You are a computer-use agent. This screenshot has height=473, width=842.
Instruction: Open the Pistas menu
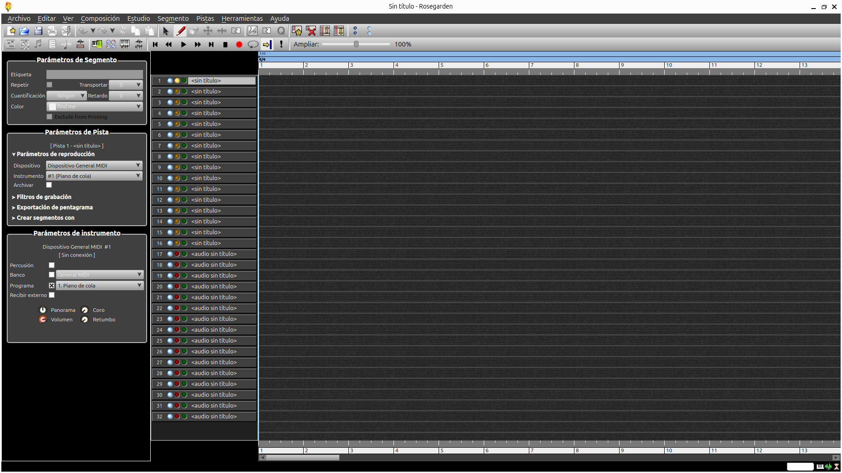click(x=205, y=19)
